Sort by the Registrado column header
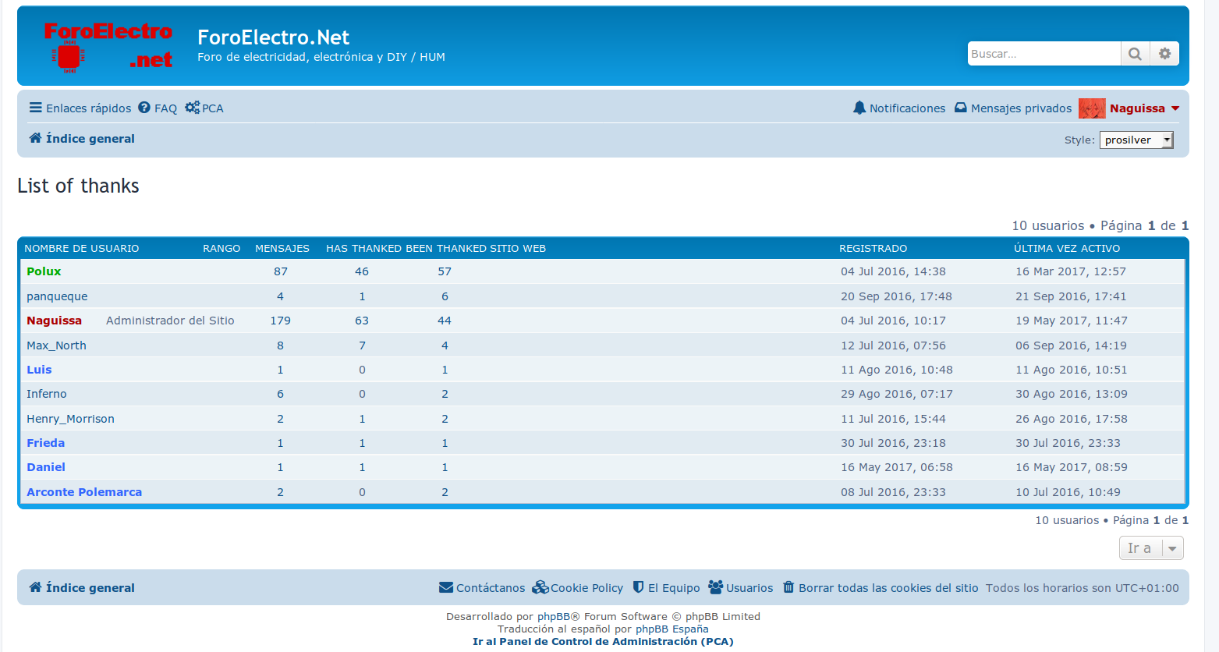The width and height of the screenshot is (1219, 652). point(873,249)
